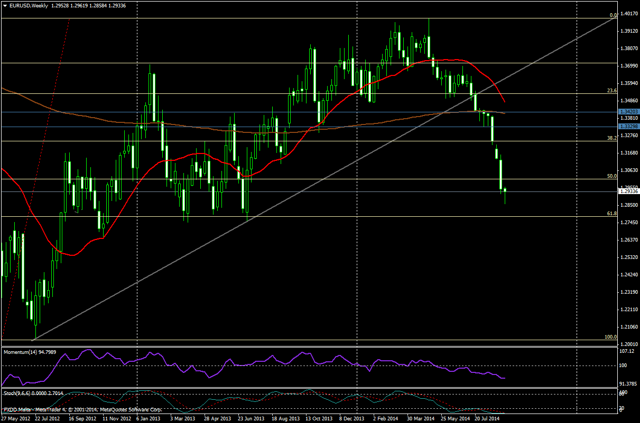Click the 1.34203 blue price tag

click(x=628, y=112)
